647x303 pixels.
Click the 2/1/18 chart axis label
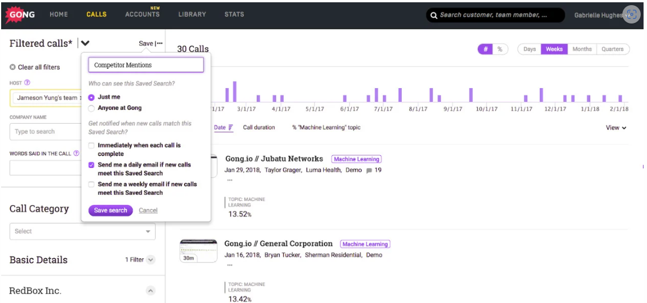point(619,109)
